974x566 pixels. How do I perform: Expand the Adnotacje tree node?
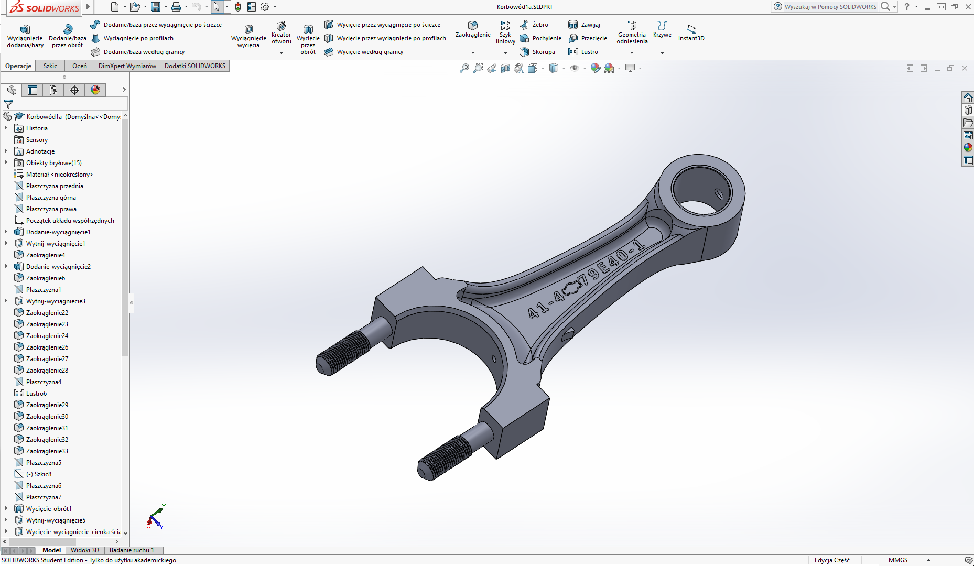point(6,151)
